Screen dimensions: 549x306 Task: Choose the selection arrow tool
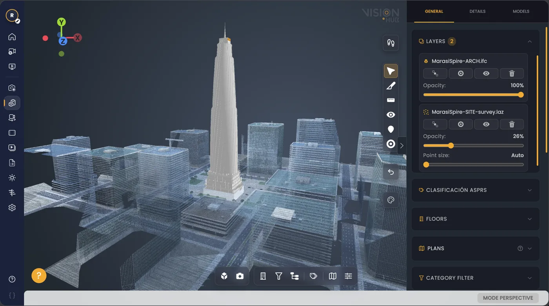(x=391, y=71)
